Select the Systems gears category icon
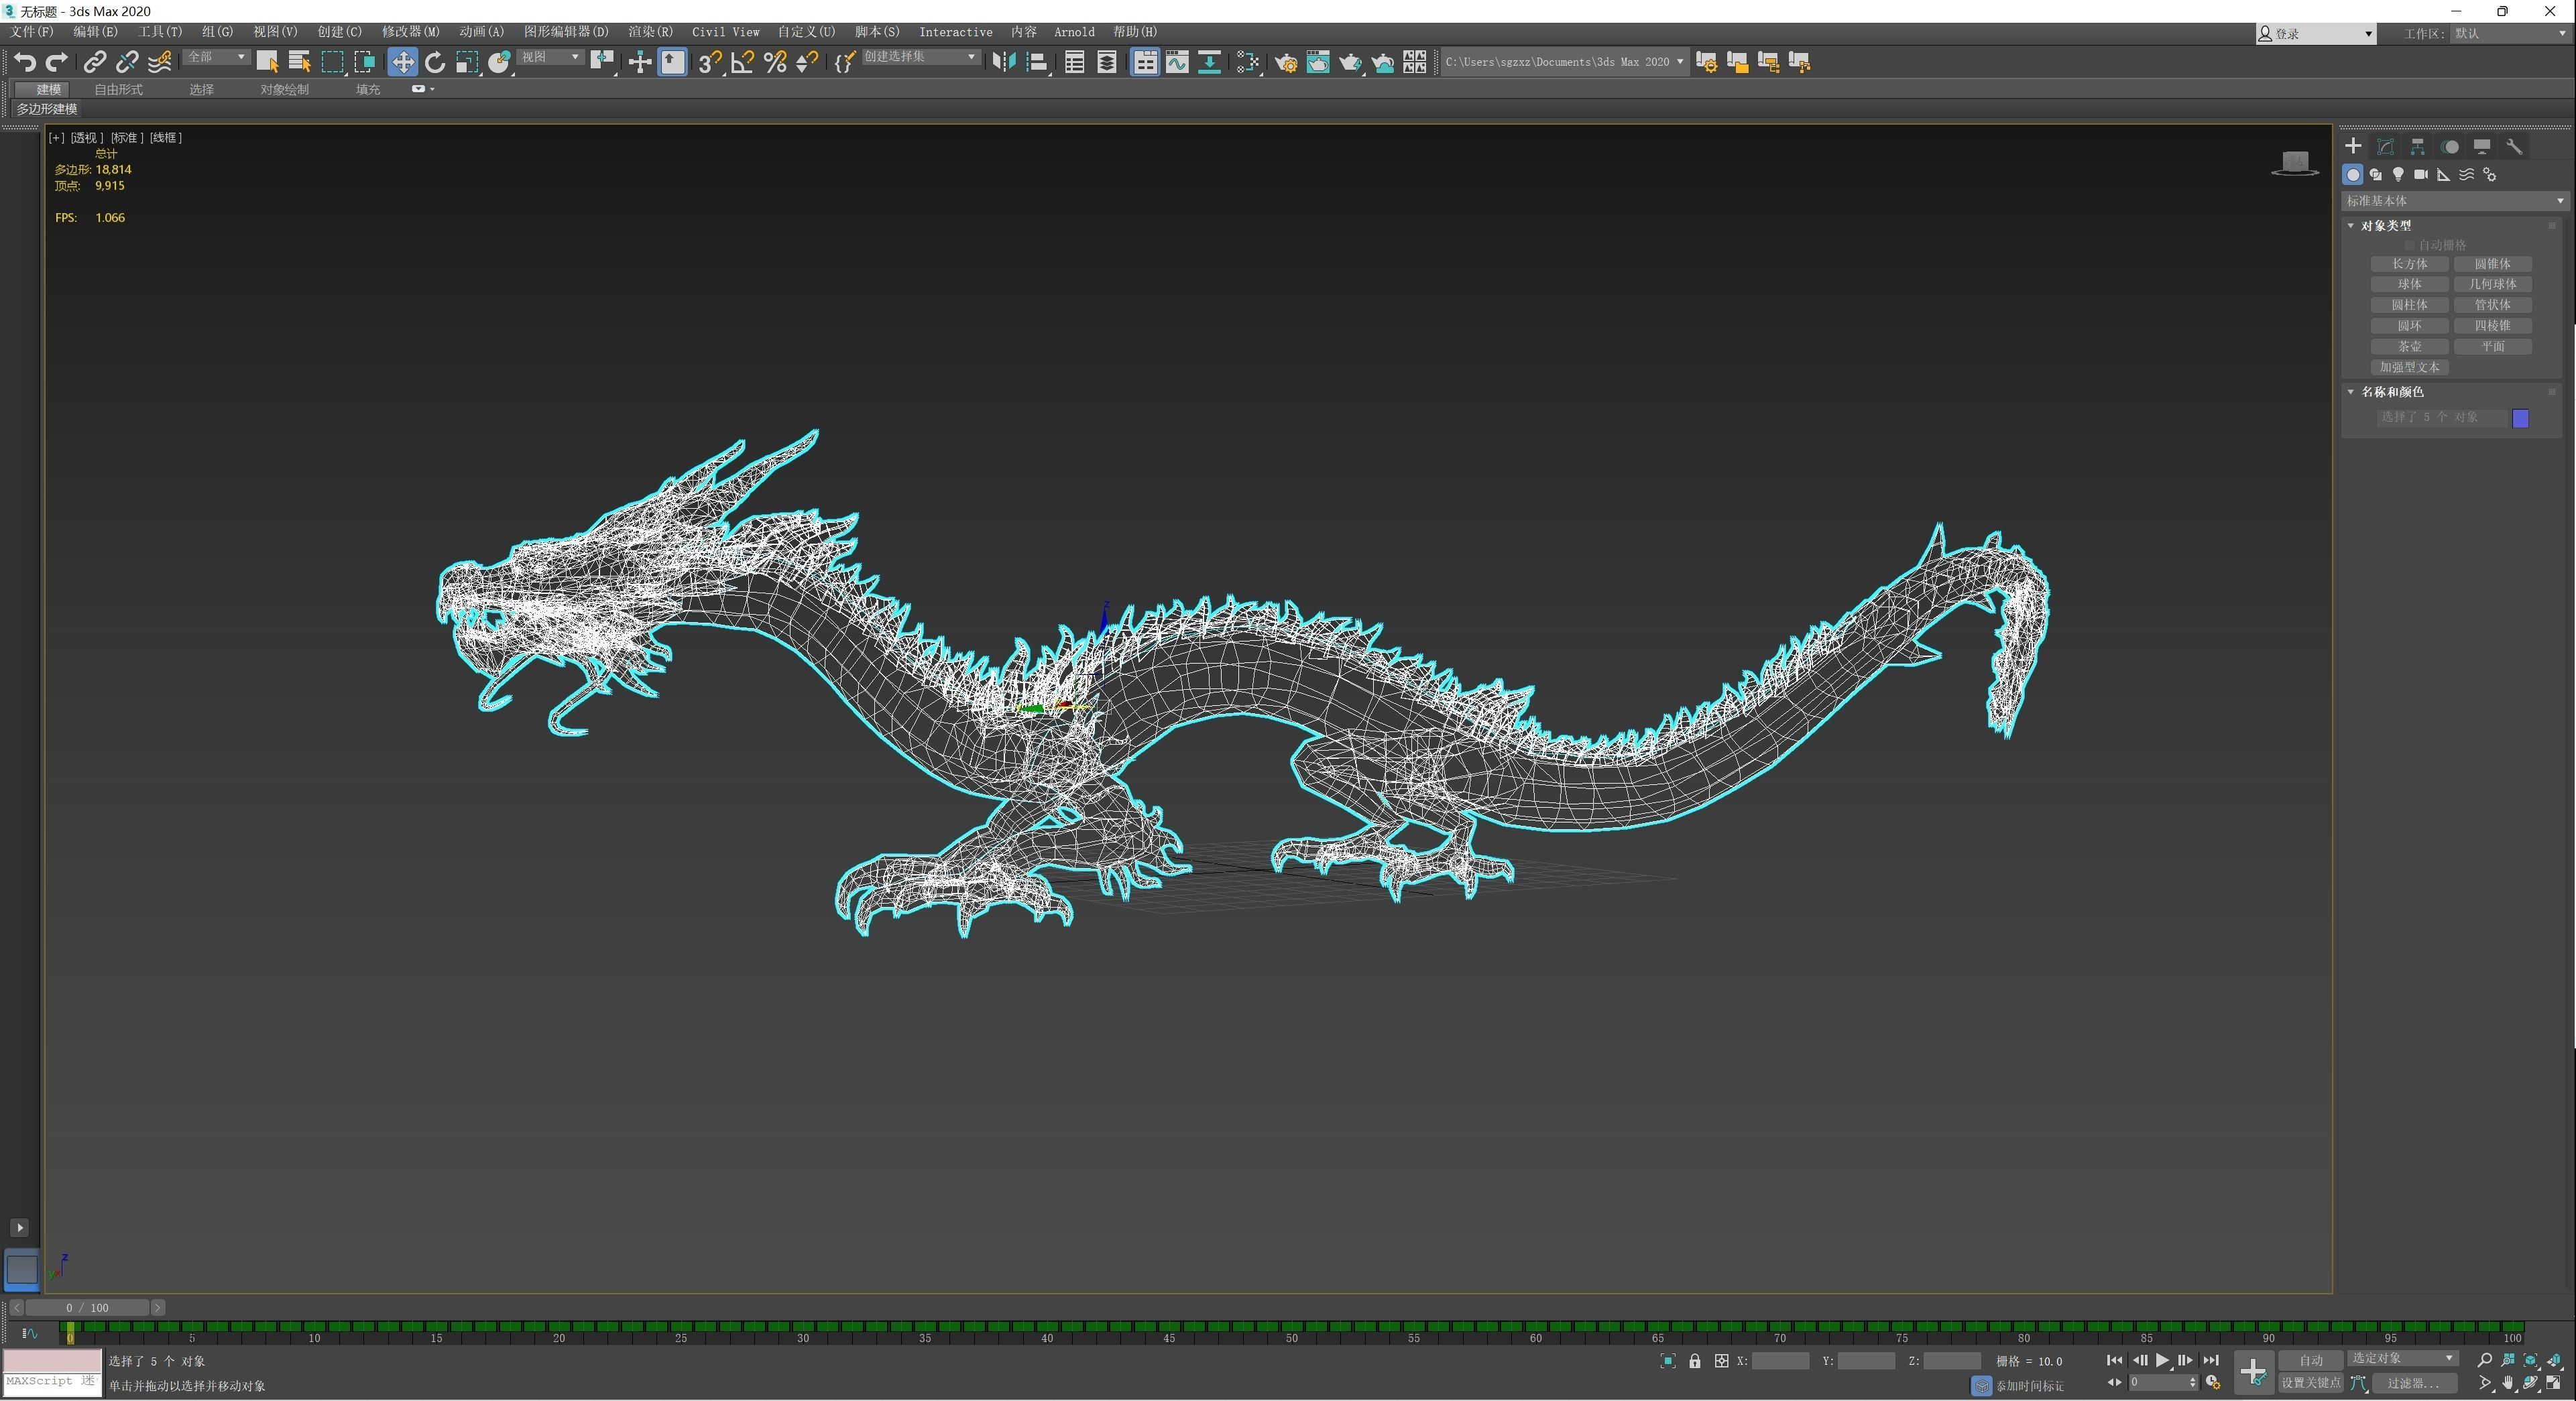The width and height of the screenshot is (2576, 1401). click(2490, 175)
